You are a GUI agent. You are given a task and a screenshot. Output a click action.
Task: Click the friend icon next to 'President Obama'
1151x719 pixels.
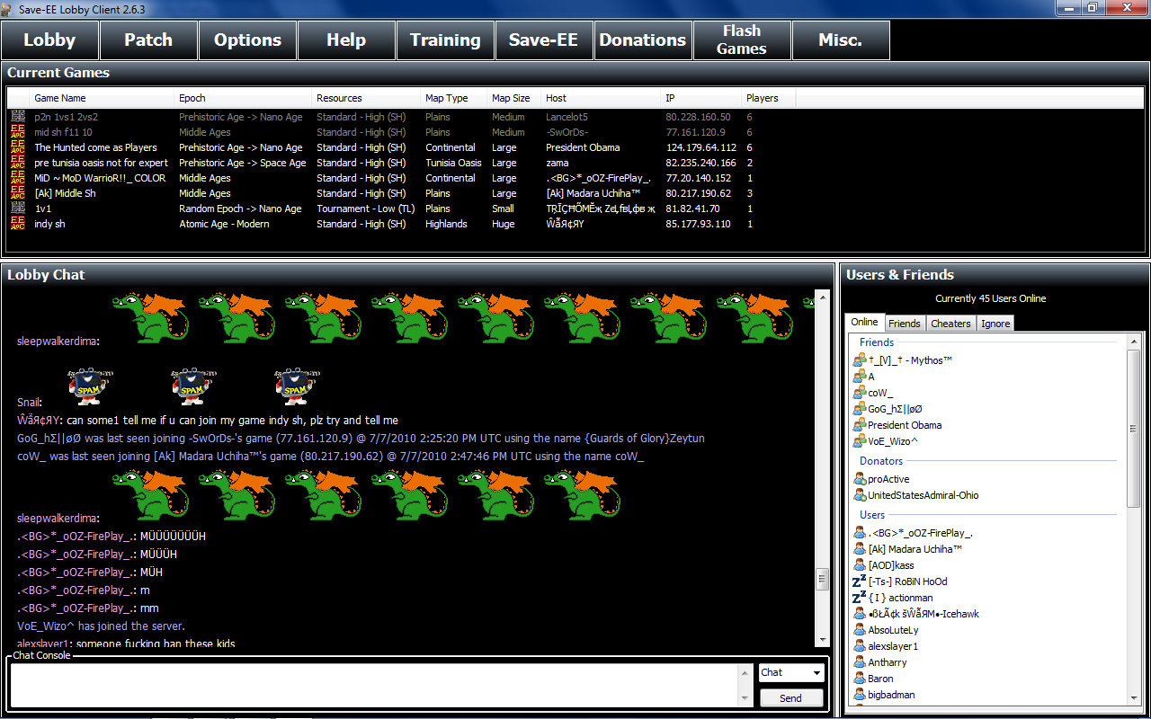[860, 425]
